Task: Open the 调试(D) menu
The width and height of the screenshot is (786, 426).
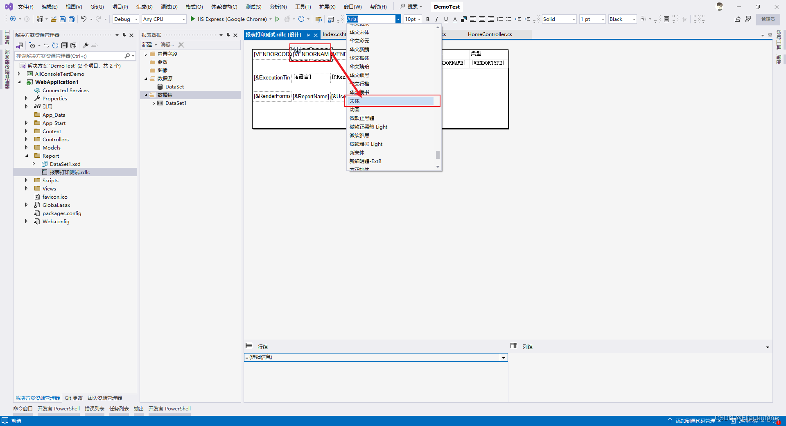Action: pyautogui.click(x=169, y=6)
